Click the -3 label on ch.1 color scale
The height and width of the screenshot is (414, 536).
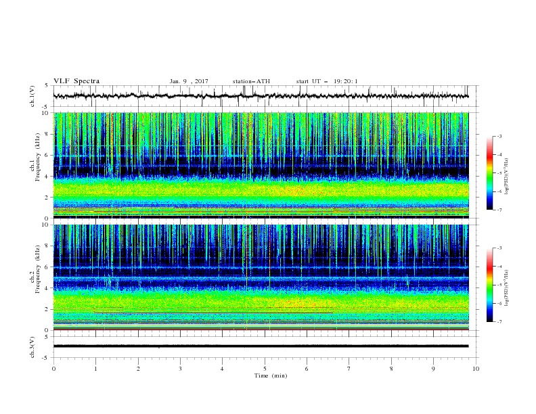(x=499, y=136)
